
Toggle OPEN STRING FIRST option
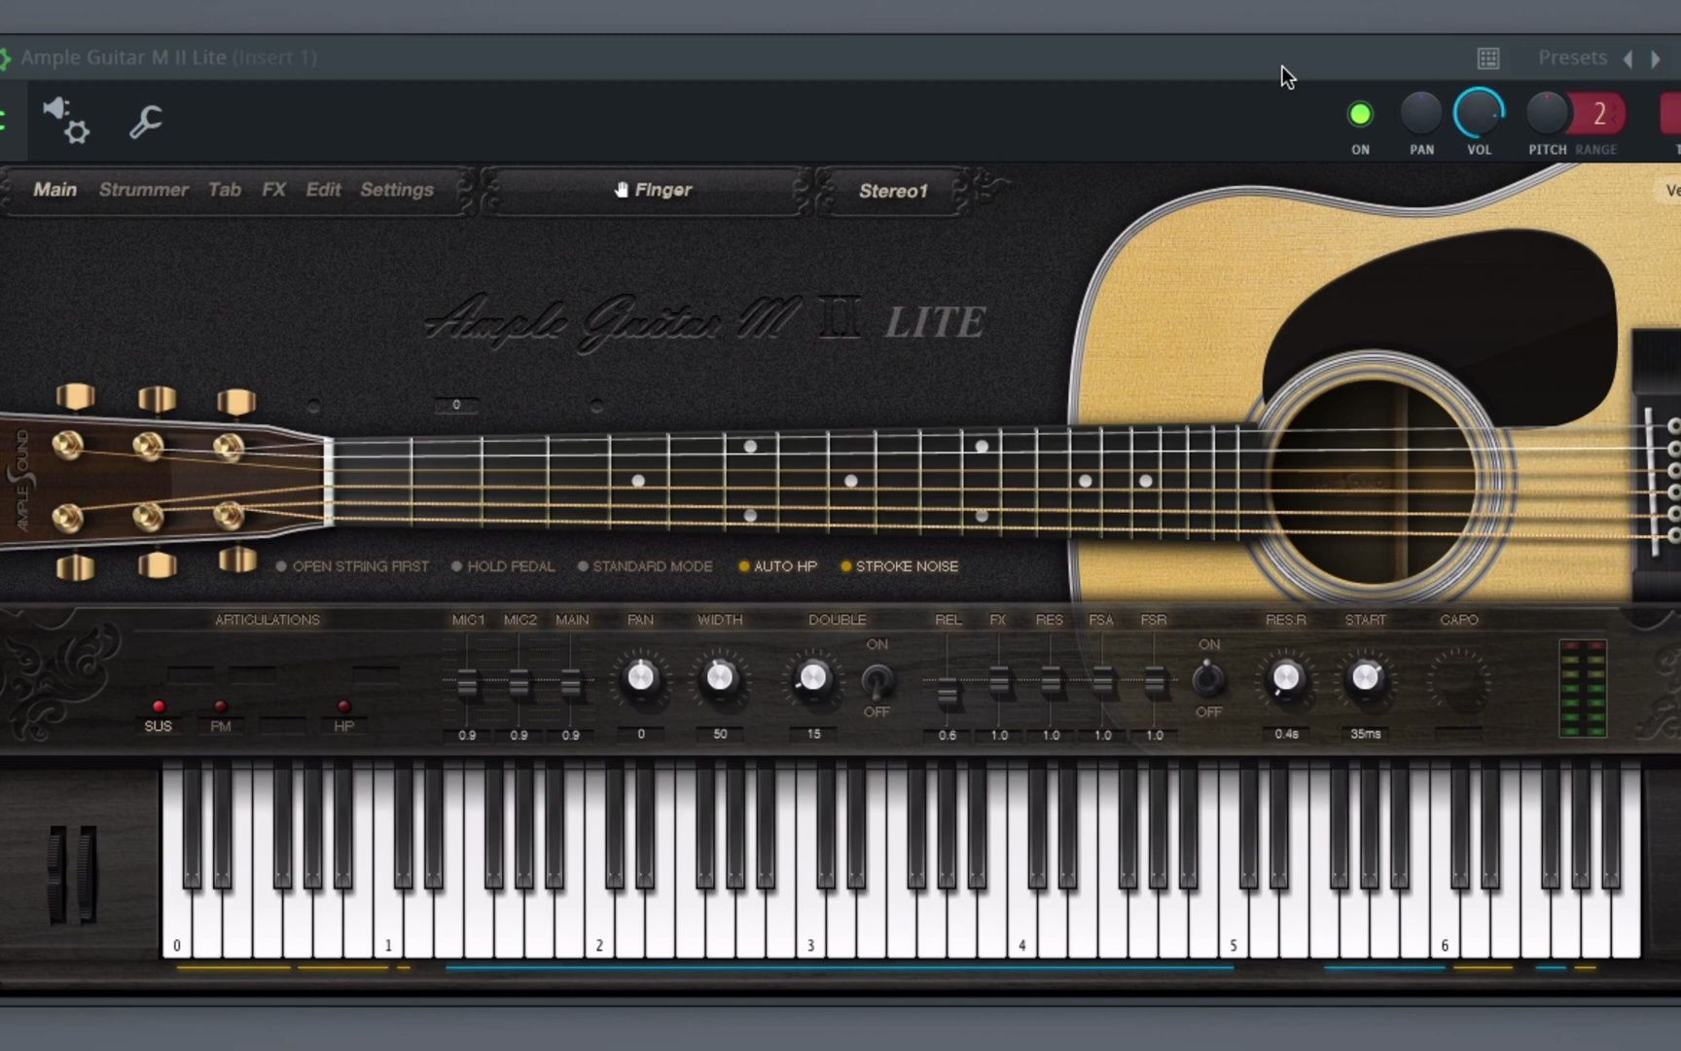[352, 566]
